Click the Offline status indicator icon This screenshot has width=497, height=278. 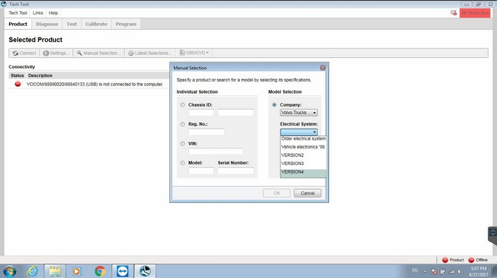click(471, 260)
